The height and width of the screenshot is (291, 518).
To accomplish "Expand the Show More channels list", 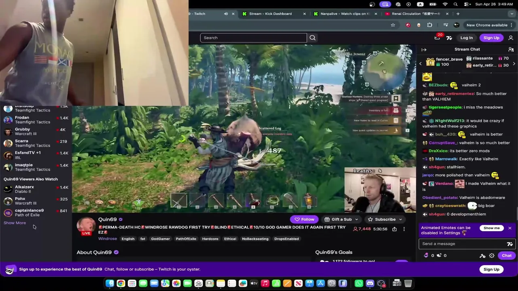I will [15, 223].
